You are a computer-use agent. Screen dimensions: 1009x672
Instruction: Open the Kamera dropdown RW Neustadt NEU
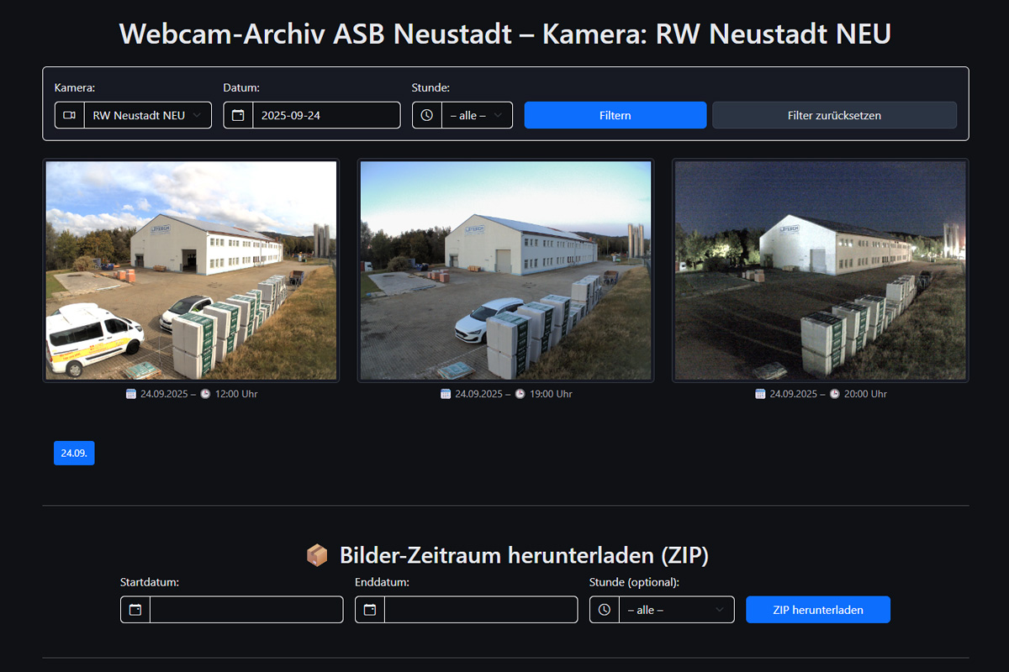tap(148, 115)
